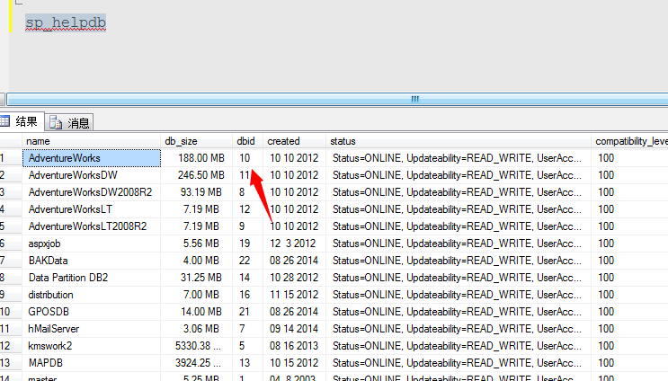Image resolution: width=668 pixels, height=381 pixels.
Task: Click the 14.00 MB size cell
Action: point(196,312)
